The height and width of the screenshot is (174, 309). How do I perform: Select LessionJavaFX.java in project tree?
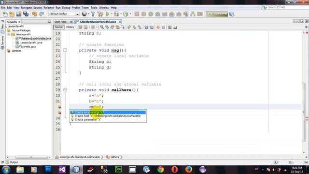tap(31, 43)
